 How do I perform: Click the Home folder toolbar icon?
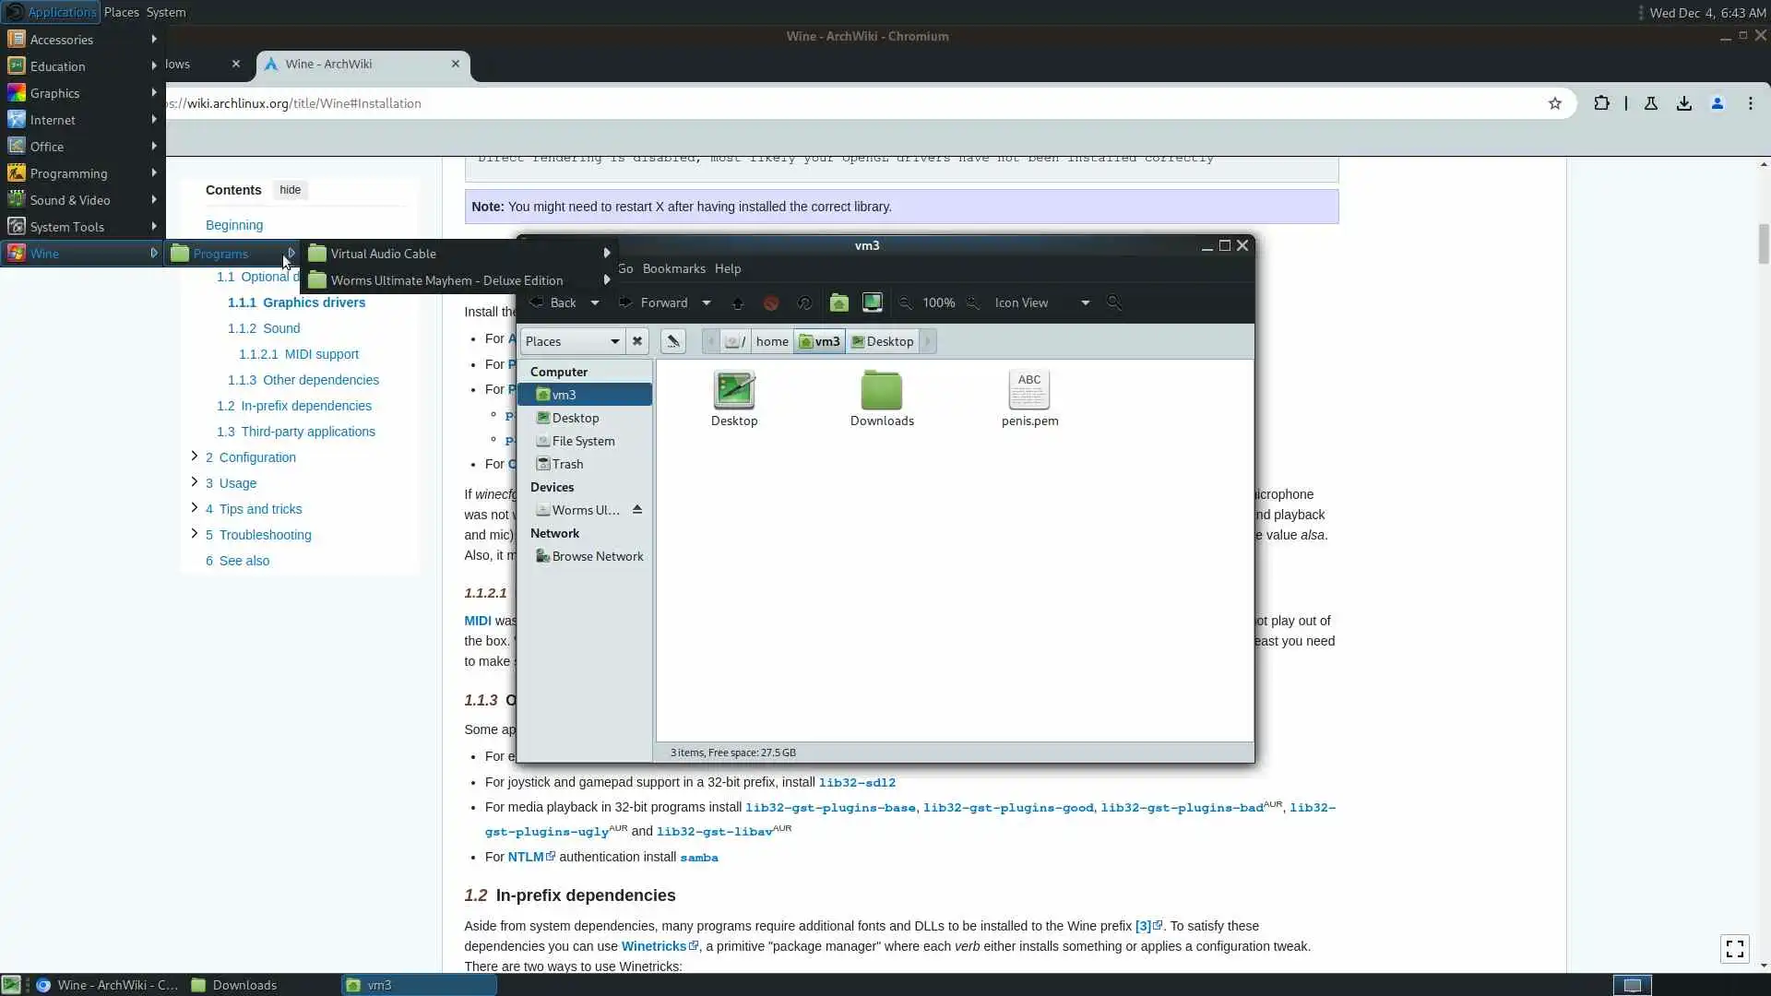coord(838,302)
